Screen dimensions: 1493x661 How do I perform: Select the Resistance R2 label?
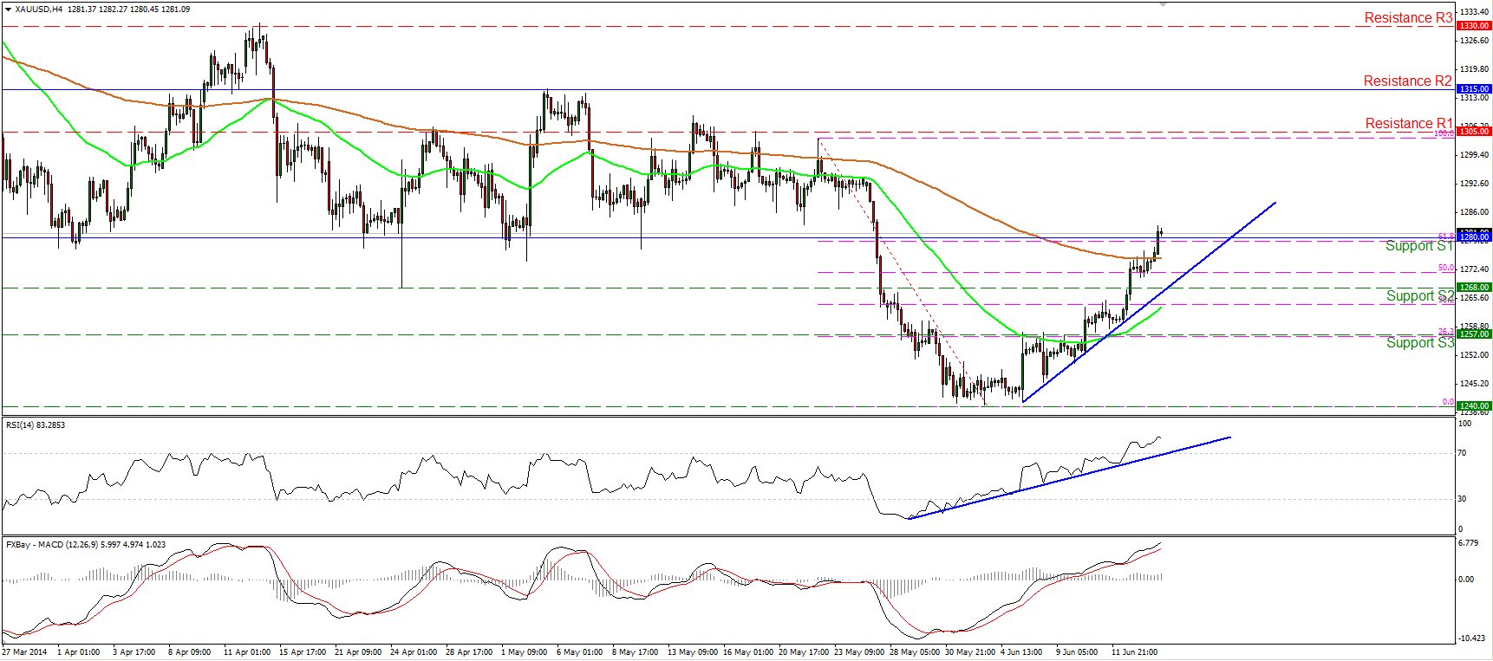pos(1407,81)
